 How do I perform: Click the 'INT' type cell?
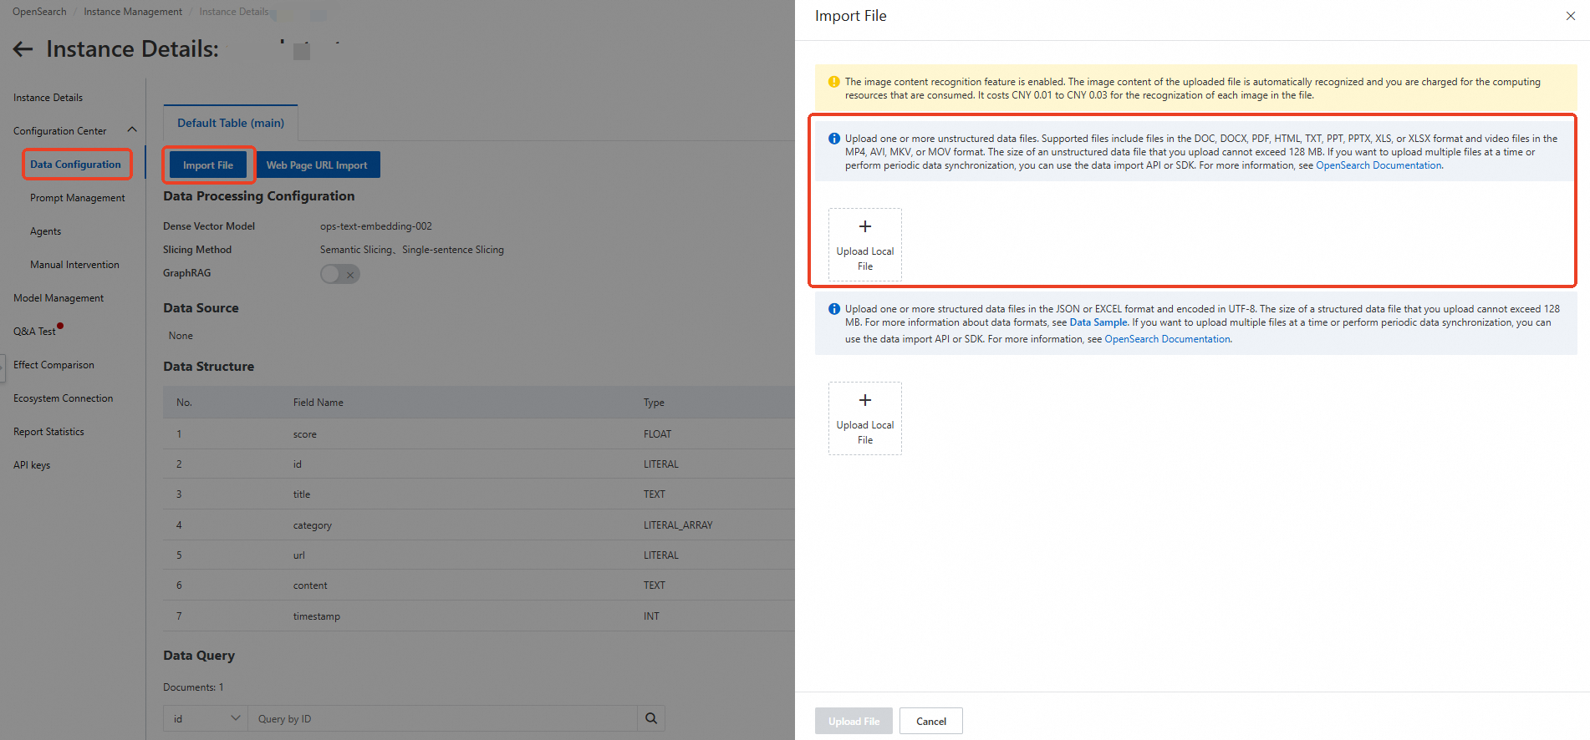tap(651, 616)
